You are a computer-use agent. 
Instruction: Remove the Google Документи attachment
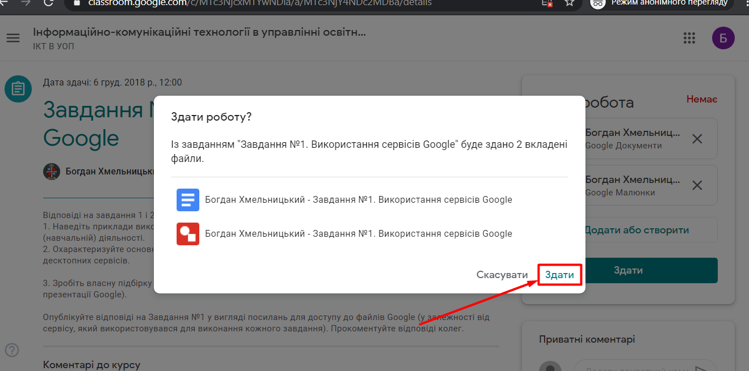pos(697,138)
